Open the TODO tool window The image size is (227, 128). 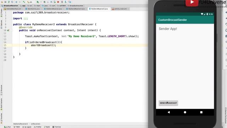point(17,127)
